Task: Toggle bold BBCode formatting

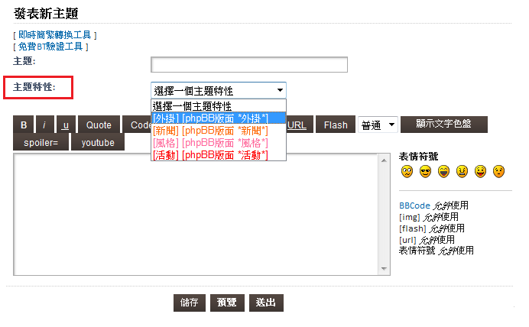Action: pos(24,125)
